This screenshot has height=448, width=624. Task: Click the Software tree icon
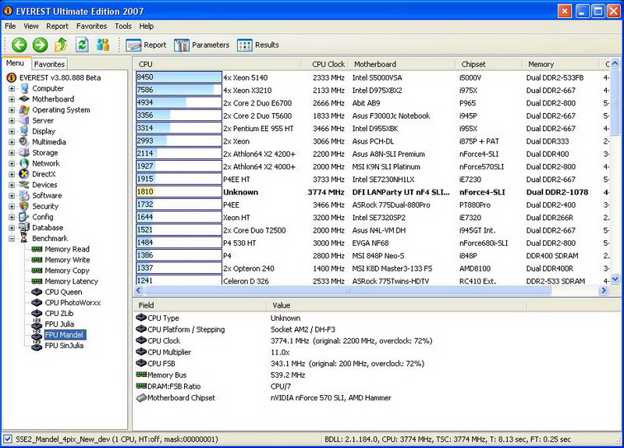point(24,196)
